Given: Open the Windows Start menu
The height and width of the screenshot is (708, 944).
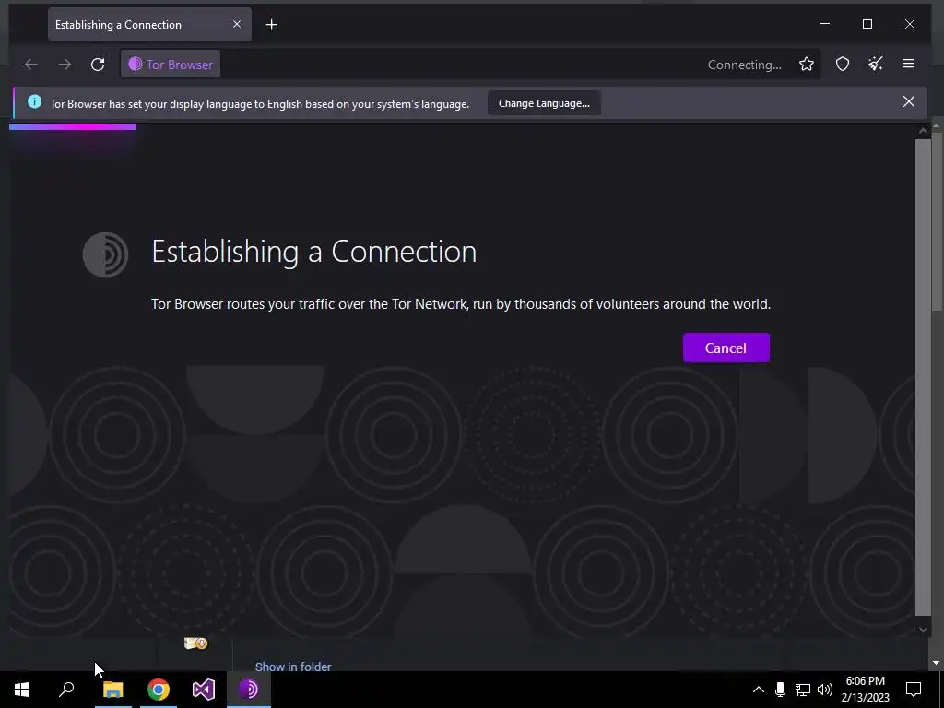Looking at the screenshot, I should [x=22, y=690].
